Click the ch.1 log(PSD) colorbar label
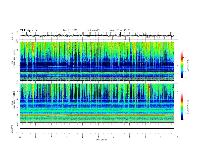This screenshot has width=199, height=154. pos(188,66)
